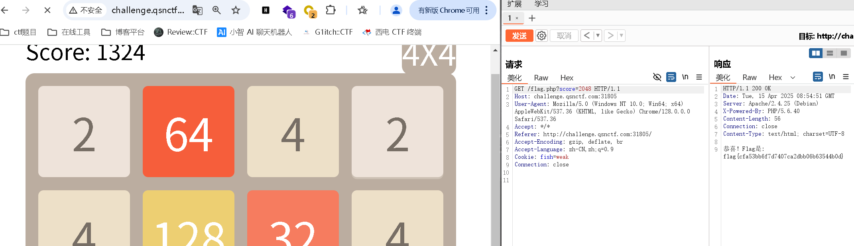Click the Cookie: fish=weak header line

pyautogui.click(x=541, y=157)
